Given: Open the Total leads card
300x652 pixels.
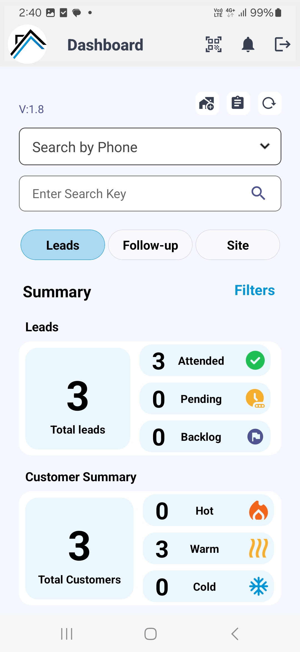Looking at the screenshot, I should coord(78,398).
